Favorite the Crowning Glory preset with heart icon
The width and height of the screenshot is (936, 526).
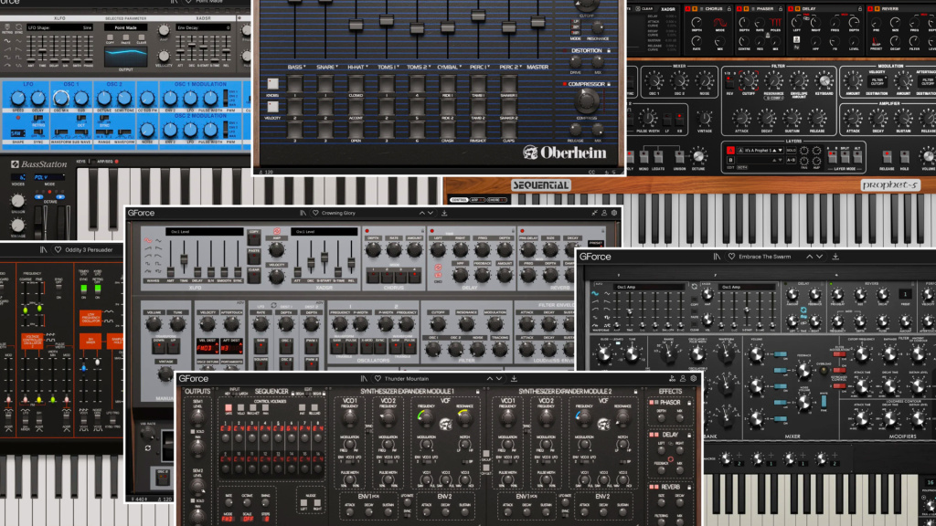click(315, 213)
